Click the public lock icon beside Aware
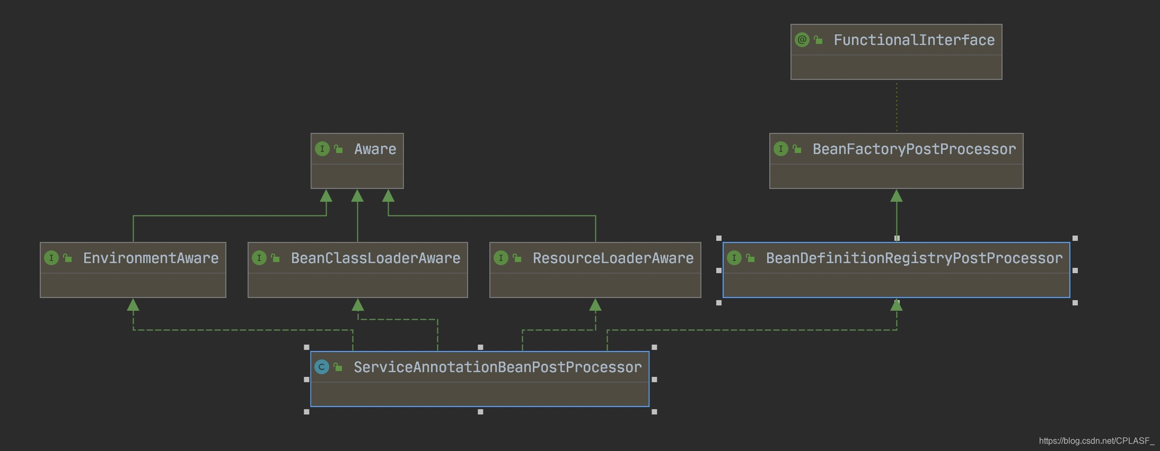The height and width of the screenshot is (451, 1160). click(338, 149)
